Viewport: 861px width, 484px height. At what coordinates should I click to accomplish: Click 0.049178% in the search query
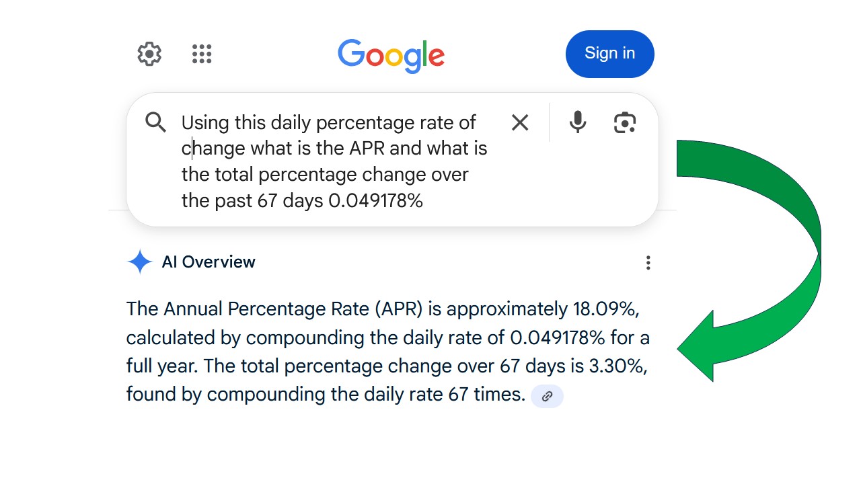[375, 201]
